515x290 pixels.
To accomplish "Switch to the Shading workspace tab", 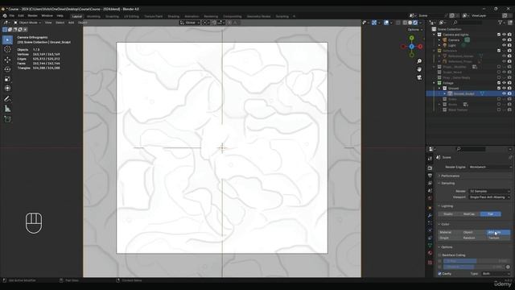I will click(x=174, y=16).
